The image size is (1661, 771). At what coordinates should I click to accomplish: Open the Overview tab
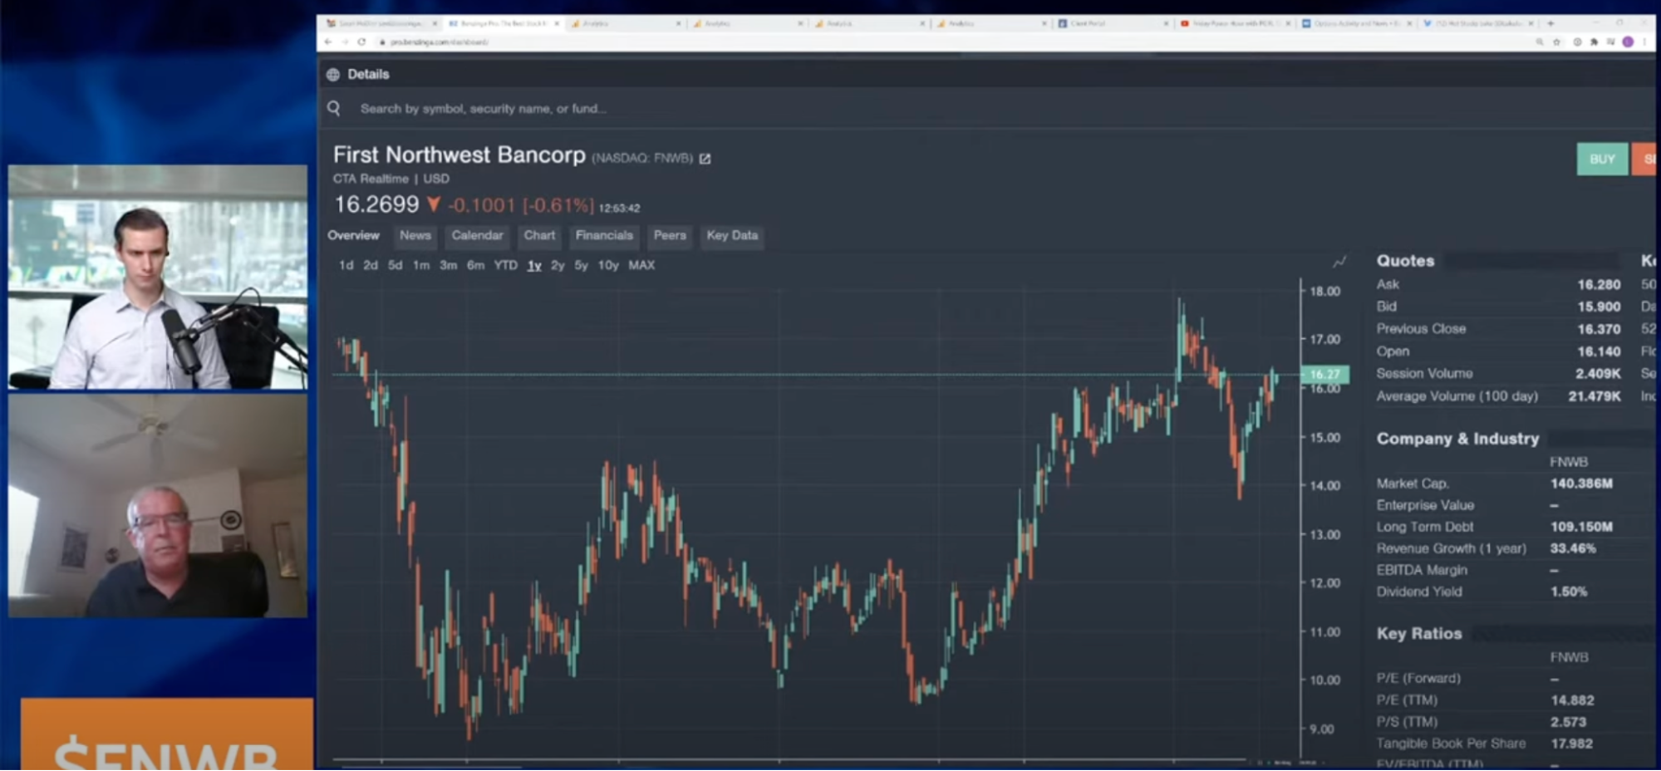pyautogui.click(x=353, y=235)
